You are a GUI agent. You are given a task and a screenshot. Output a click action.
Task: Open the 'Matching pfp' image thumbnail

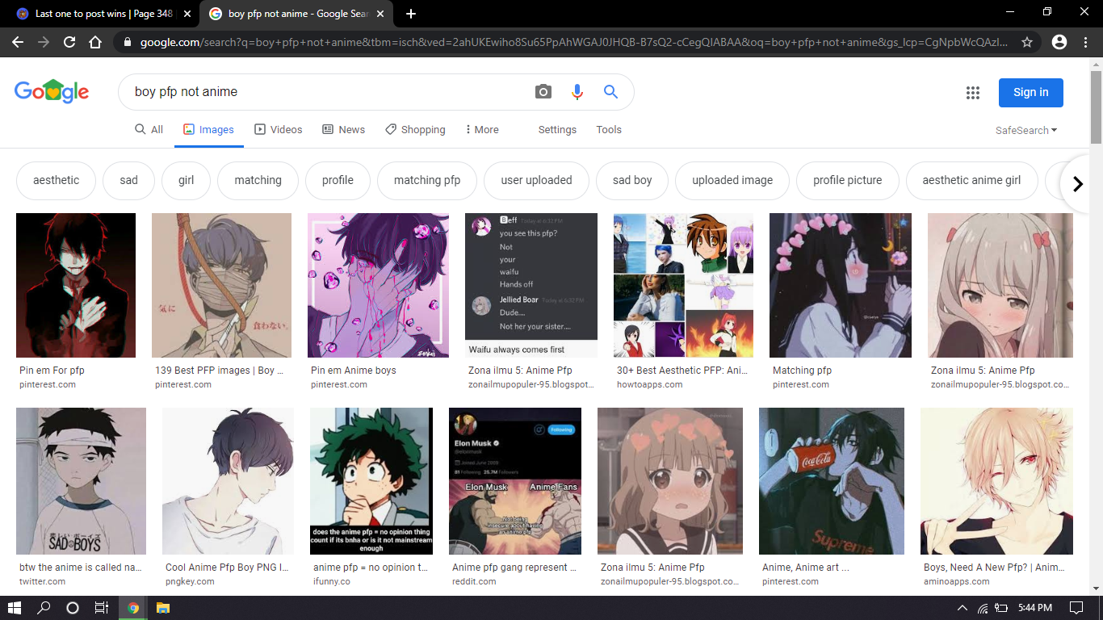(841, 285)
